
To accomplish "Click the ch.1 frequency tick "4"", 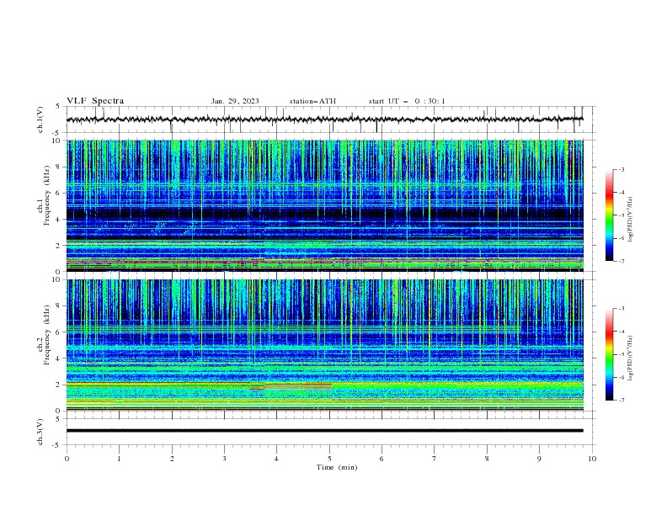I will (x=58, y=220).
